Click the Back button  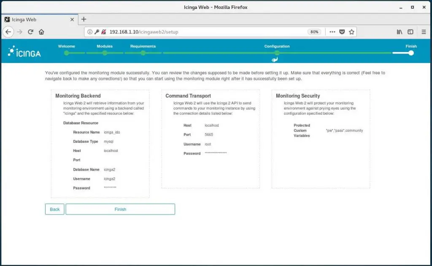coord(54,209)
